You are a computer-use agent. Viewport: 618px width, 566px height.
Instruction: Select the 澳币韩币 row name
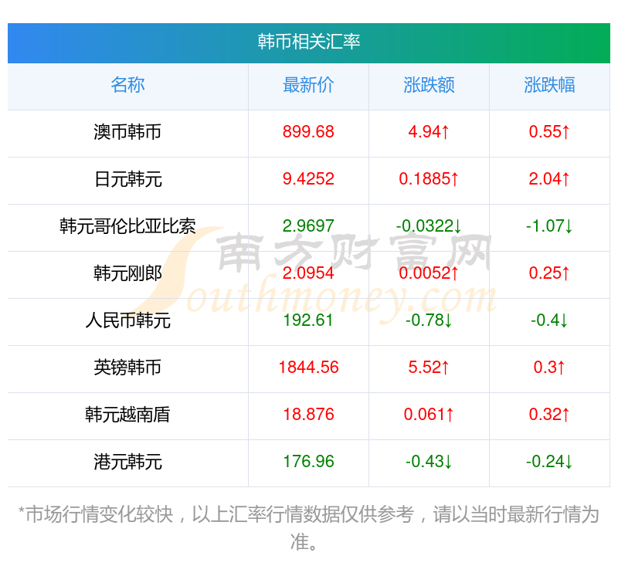[127, 132]
